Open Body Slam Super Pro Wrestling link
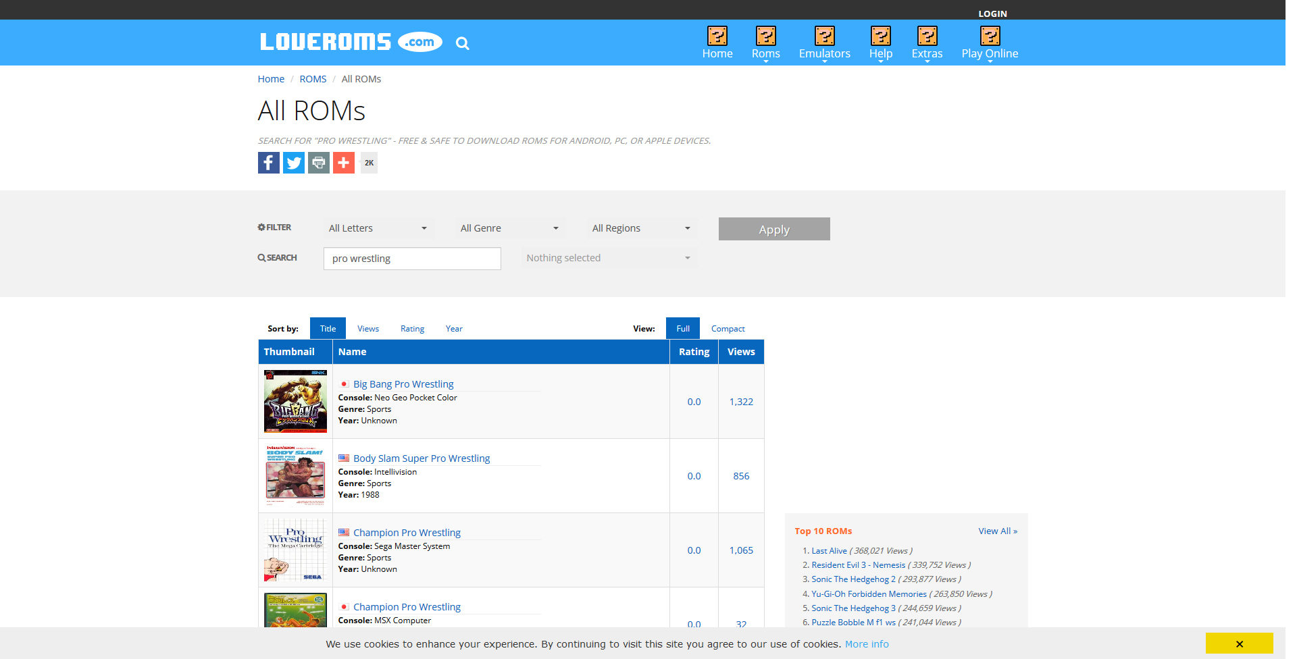Screen dimensions: 1297x659 pos(422,458)
